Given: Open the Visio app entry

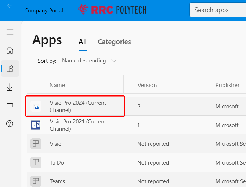Looking at the screenshot, I should 56,144.
